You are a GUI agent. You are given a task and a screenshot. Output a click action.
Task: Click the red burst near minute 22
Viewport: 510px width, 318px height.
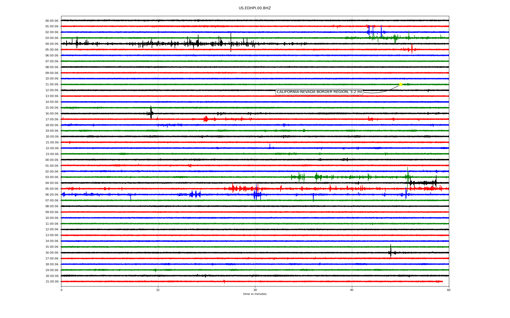pos(206,119)
